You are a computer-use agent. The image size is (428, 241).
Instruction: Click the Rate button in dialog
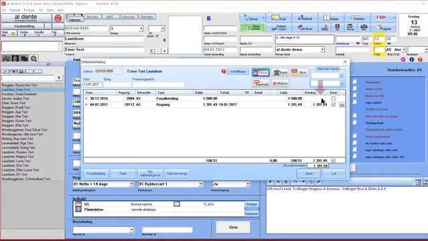[123, 173]
